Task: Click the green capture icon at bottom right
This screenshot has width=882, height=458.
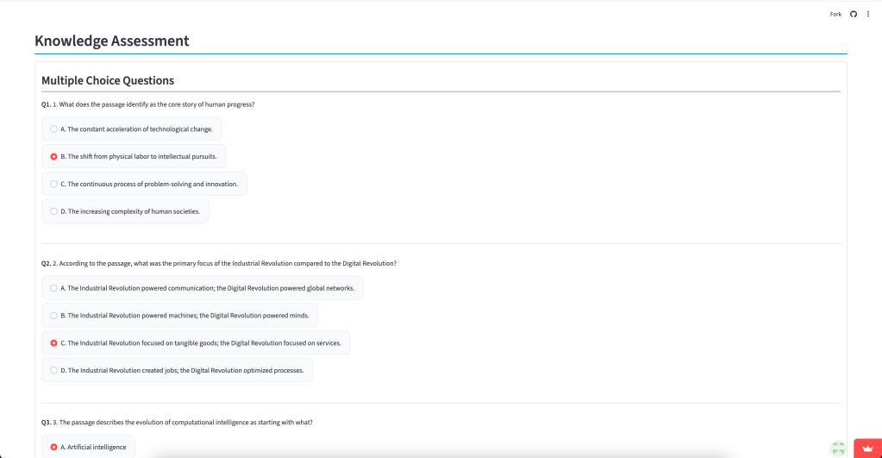Action: pyautogui.click(x=837, y=449)
